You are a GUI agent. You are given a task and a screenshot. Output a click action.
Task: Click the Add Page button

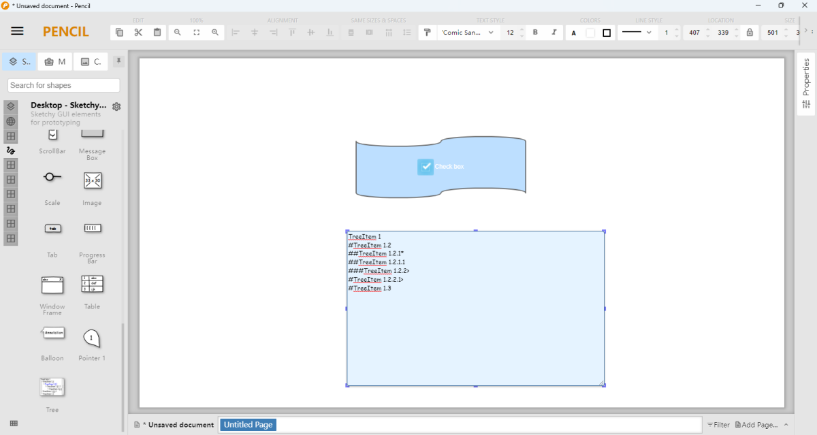756,425
